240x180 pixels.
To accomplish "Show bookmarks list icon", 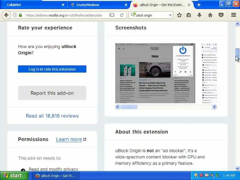I will click(x=189, y=15).
